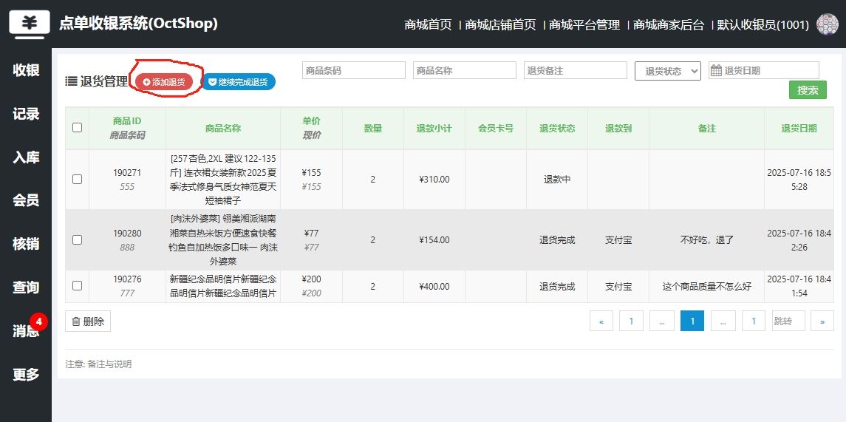Click the calendar icon in 退货日期 field
This screenshot has width=846, height=422.
(716, 70)
